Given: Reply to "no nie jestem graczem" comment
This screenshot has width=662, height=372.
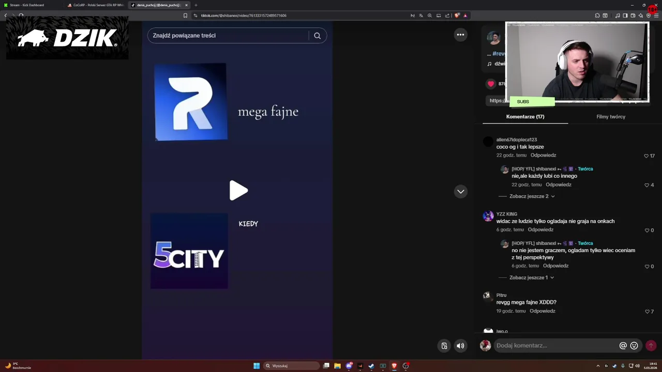Looking at the screenshot, I should coord(556,266).
